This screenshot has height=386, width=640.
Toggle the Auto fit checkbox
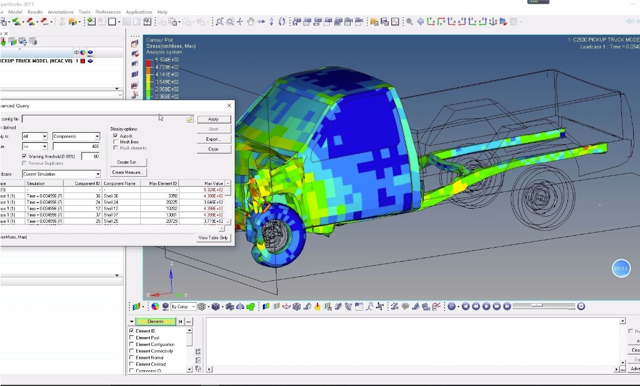[x=115, y=136]
